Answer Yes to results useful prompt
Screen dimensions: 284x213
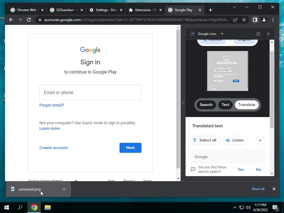240,169
